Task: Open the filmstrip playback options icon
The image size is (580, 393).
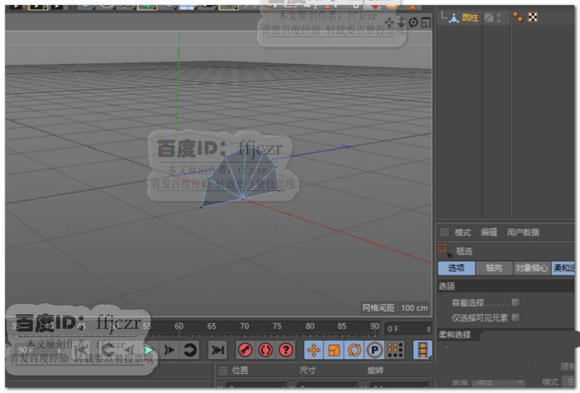Action: tap(422, 350)
